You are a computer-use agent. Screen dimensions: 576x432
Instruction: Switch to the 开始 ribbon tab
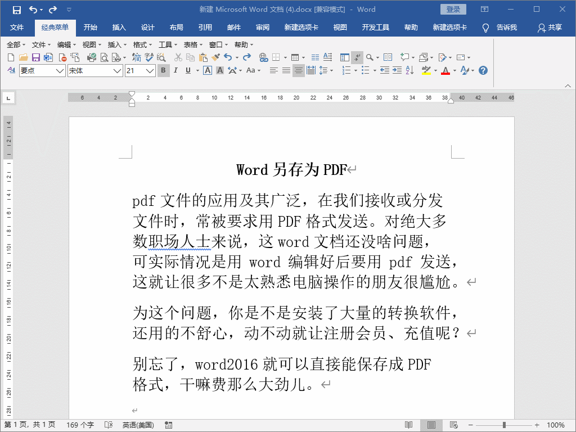point(91,28)
